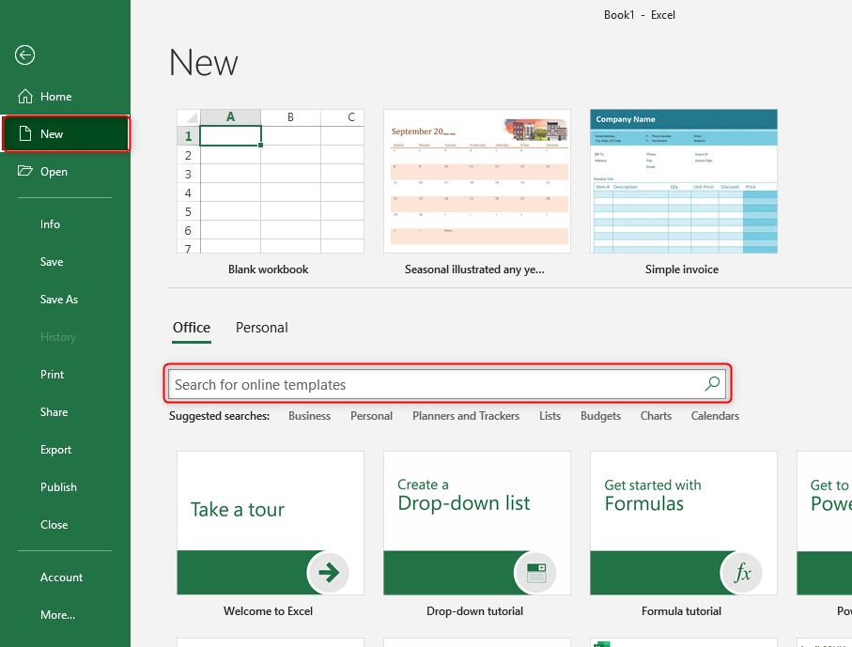Click the back arrow to exit Backstage view
The image size is (852, 647).
24,55
